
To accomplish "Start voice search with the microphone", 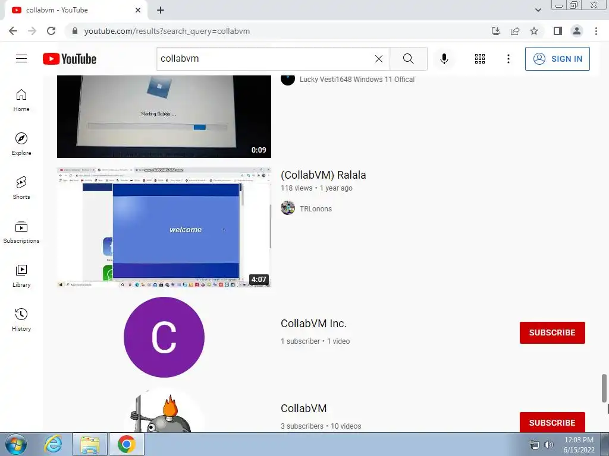I will coord(444,59).
